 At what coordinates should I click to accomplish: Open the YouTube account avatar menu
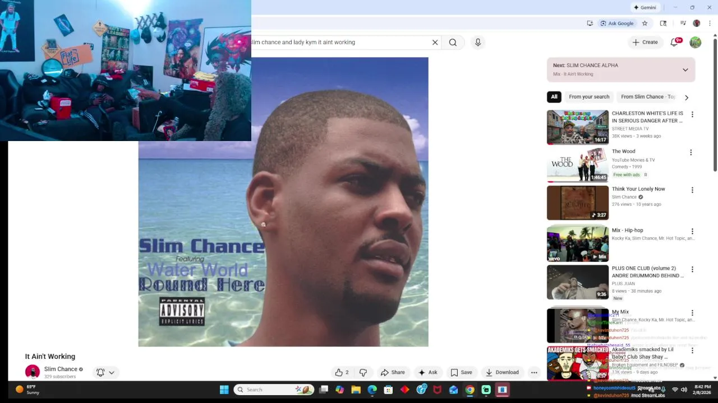[x=696, y=42]
